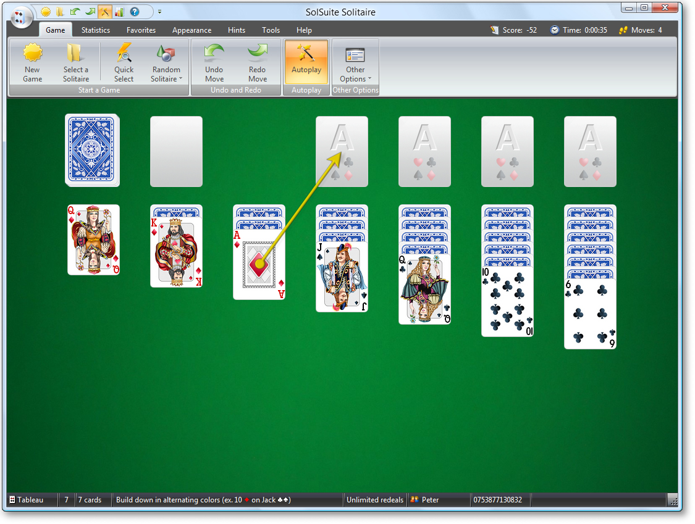Open the Appearance tab
Screen dimensions: 695x524
pyautogui.click(x=192, y=30)
